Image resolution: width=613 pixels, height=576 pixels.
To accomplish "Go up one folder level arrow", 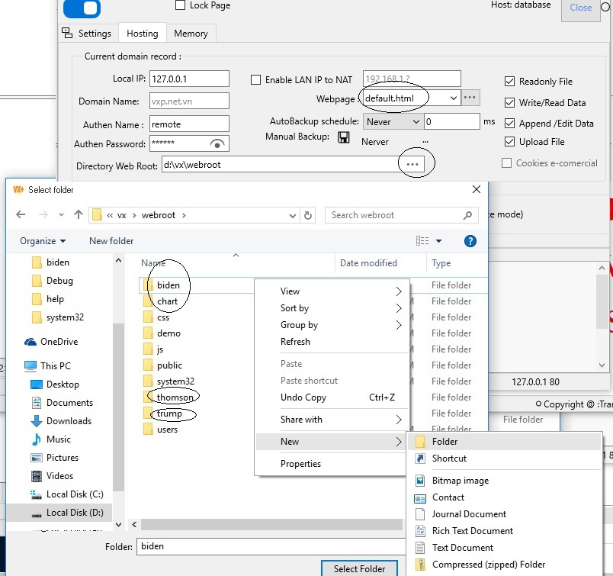I will [79, 215].
